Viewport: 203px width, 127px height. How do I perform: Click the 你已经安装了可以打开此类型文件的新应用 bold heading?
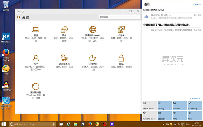point(167,25)
